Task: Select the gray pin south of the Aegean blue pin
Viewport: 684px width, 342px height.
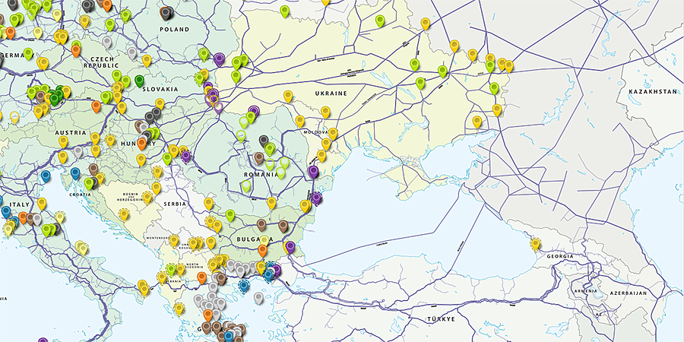Action: (x=258, y=299)
